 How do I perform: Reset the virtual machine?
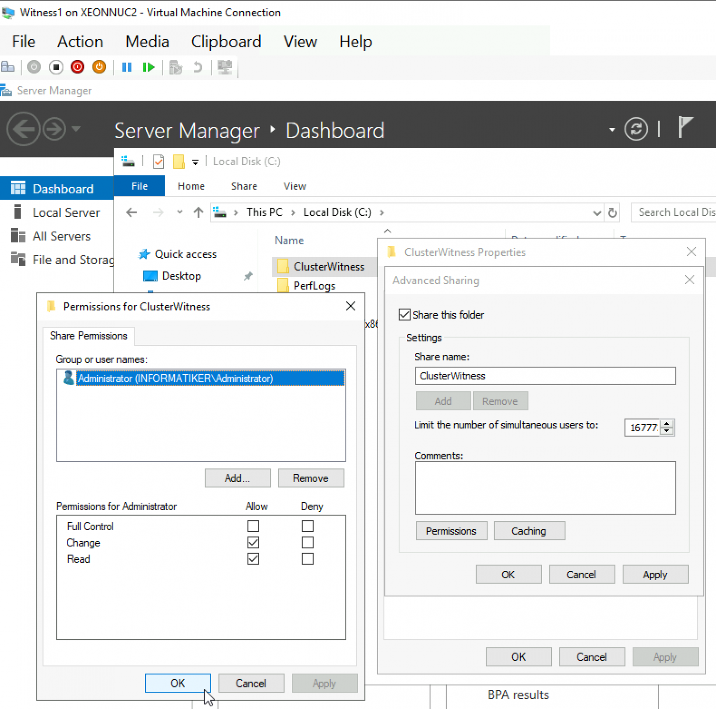pos(148,67)
